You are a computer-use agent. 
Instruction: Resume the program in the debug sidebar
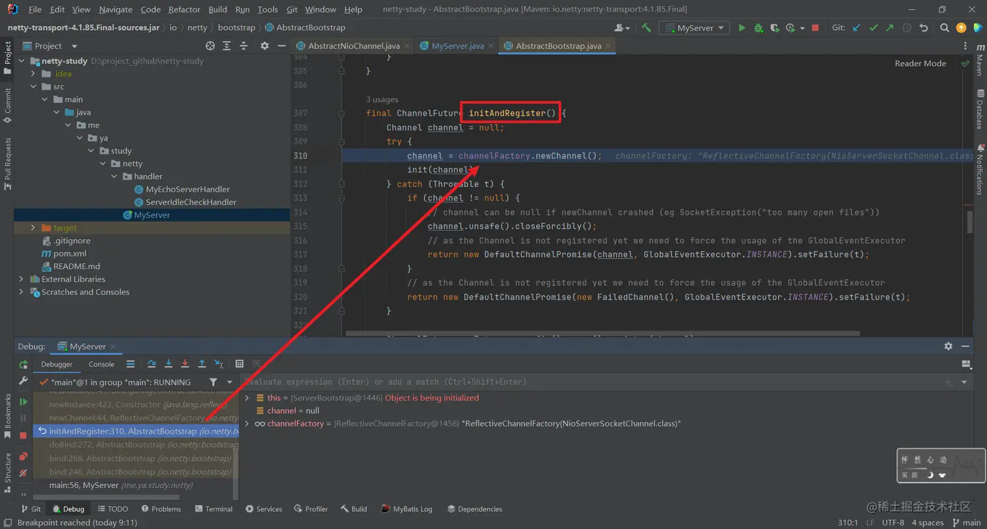pos(23,402)
